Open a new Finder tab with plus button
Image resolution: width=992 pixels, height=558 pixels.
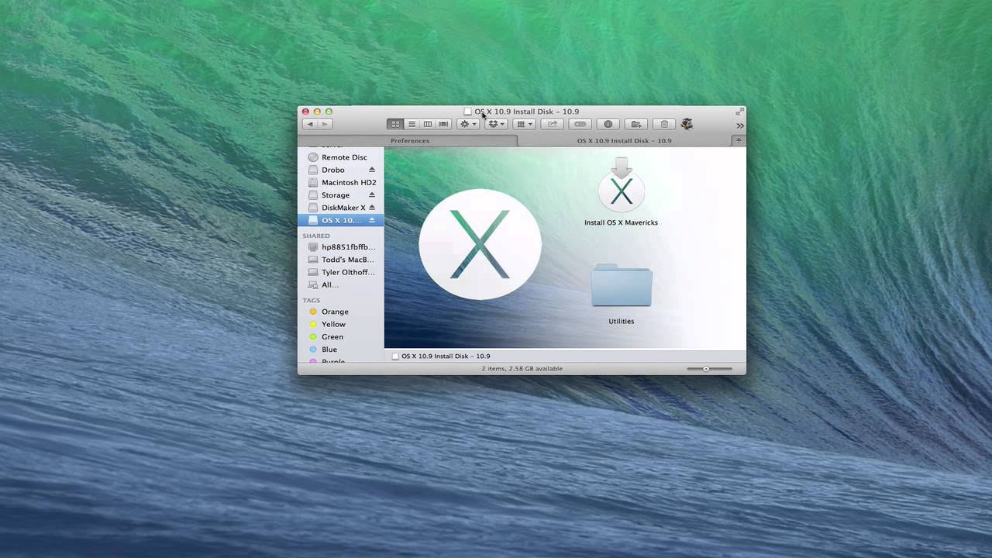click(x=738, y=140)
